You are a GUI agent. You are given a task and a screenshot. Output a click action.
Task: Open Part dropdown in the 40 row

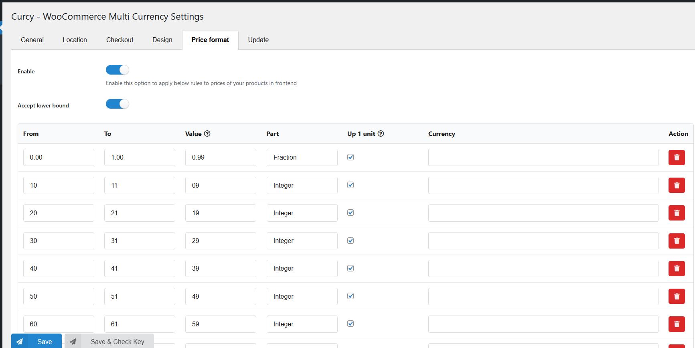302,269
